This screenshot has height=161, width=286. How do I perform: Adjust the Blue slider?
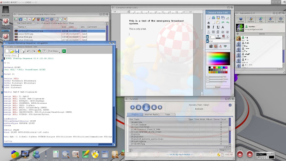[214, 82]
